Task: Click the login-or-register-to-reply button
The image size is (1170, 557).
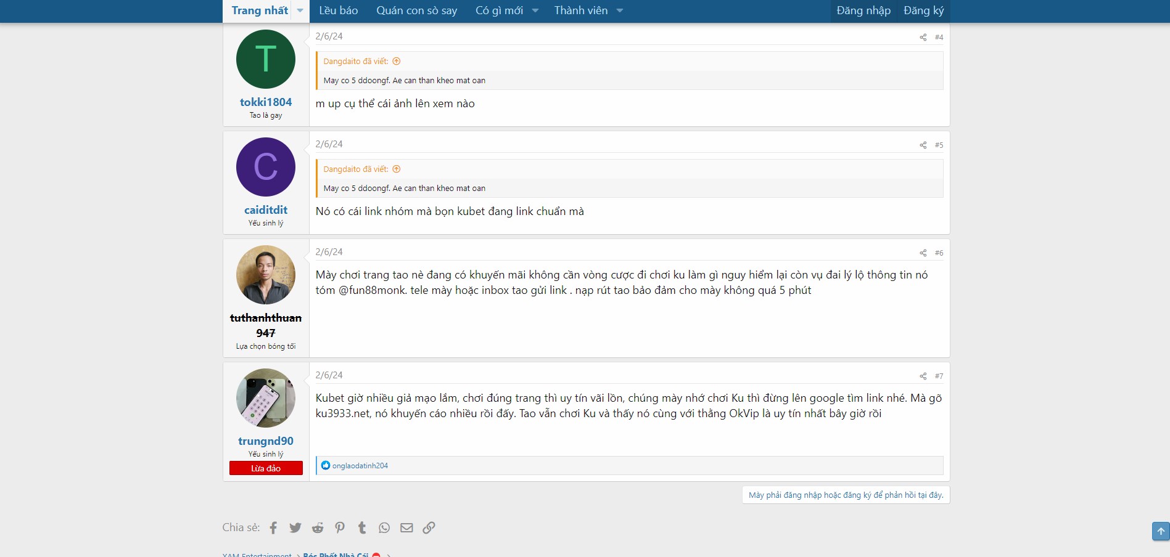Action: [x=846, y=495]
